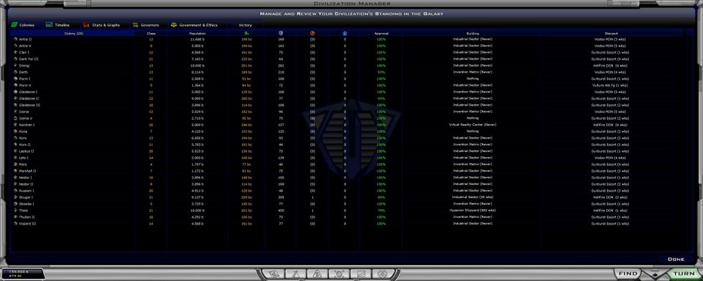Click the orange icon column header
The height and width of the screenshot is (281, 703).
pos(312,33)
